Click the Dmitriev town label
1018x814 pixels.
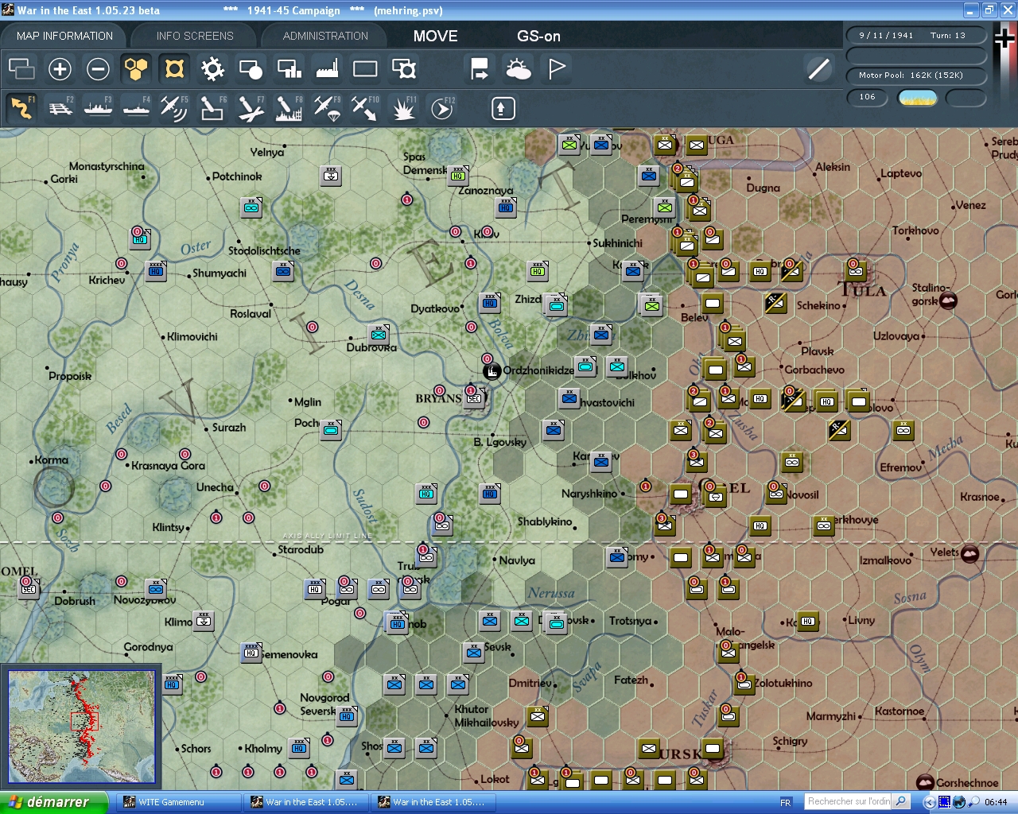(530, 683)
